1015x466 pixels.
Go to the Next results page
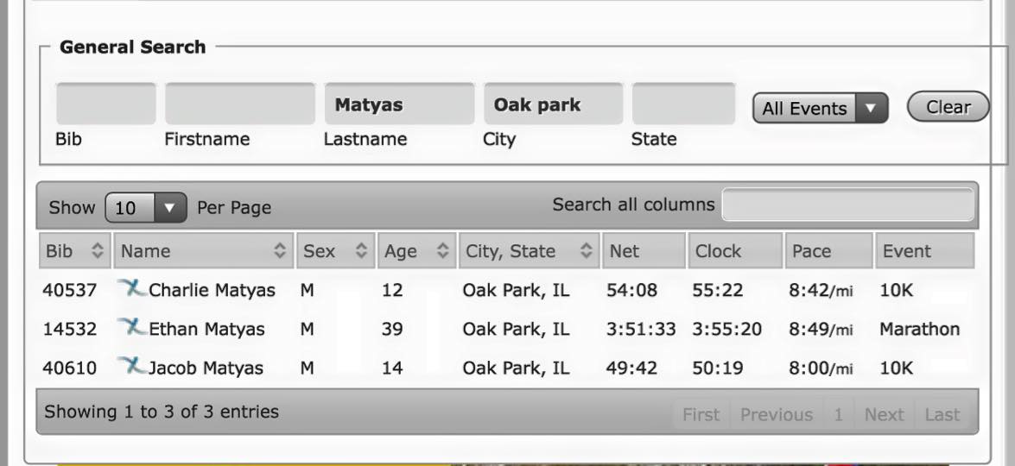point(884,415)
